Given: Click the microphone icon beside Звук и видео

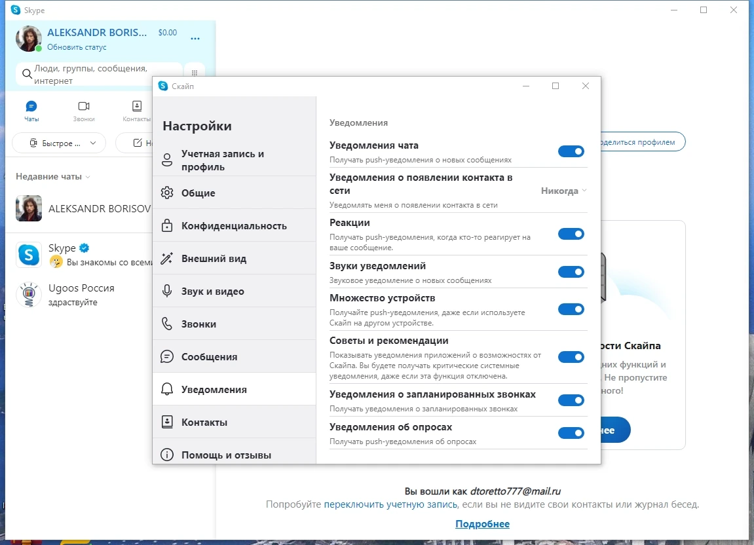Looking at the screenshot, I should coord(167,291).
